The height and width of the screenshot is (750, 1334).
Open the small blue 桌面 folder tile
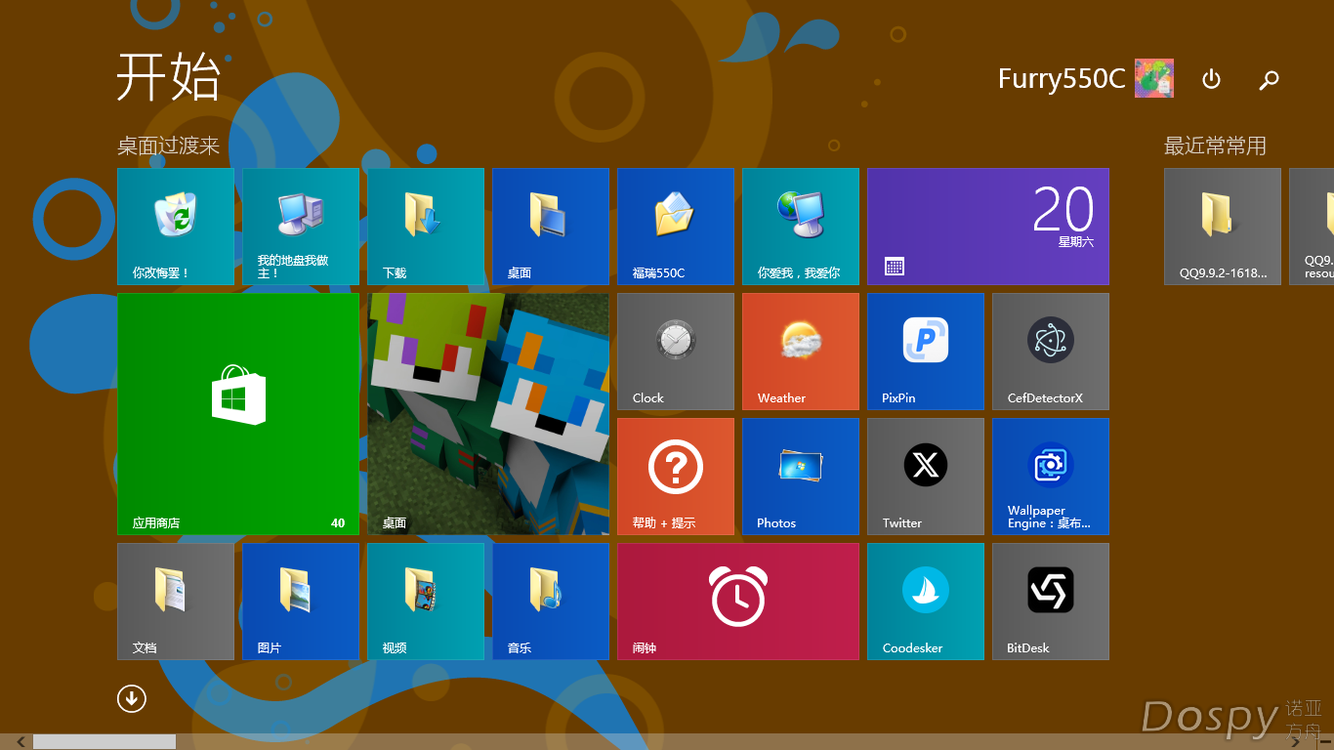tap(551, 227)
